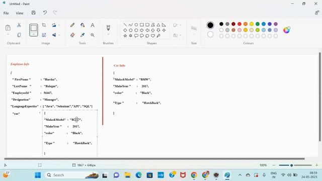Open the View menu
322x181 pixels.
pyautogui.click(x=20, y=13)
